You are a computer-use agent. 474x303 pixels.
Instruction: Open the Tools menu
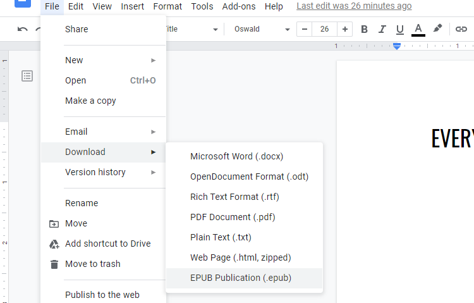pos(202,6)
